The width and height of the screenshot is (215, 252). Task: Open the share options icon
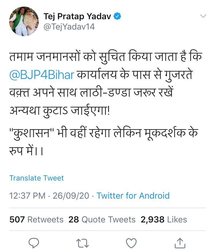(180, 243)
